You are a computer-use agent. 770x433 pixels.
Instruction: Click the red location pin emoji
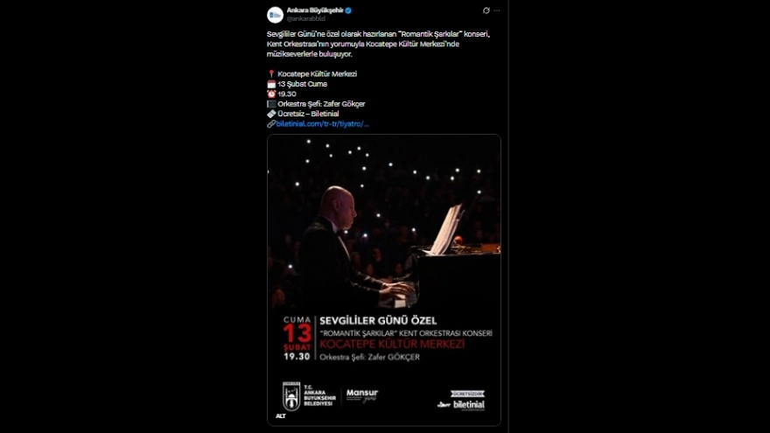point(271,73)
